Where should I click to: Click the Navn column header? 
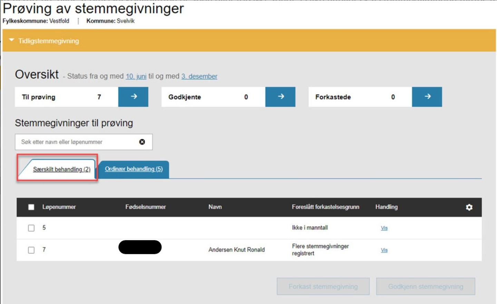(x=215, y=207)
